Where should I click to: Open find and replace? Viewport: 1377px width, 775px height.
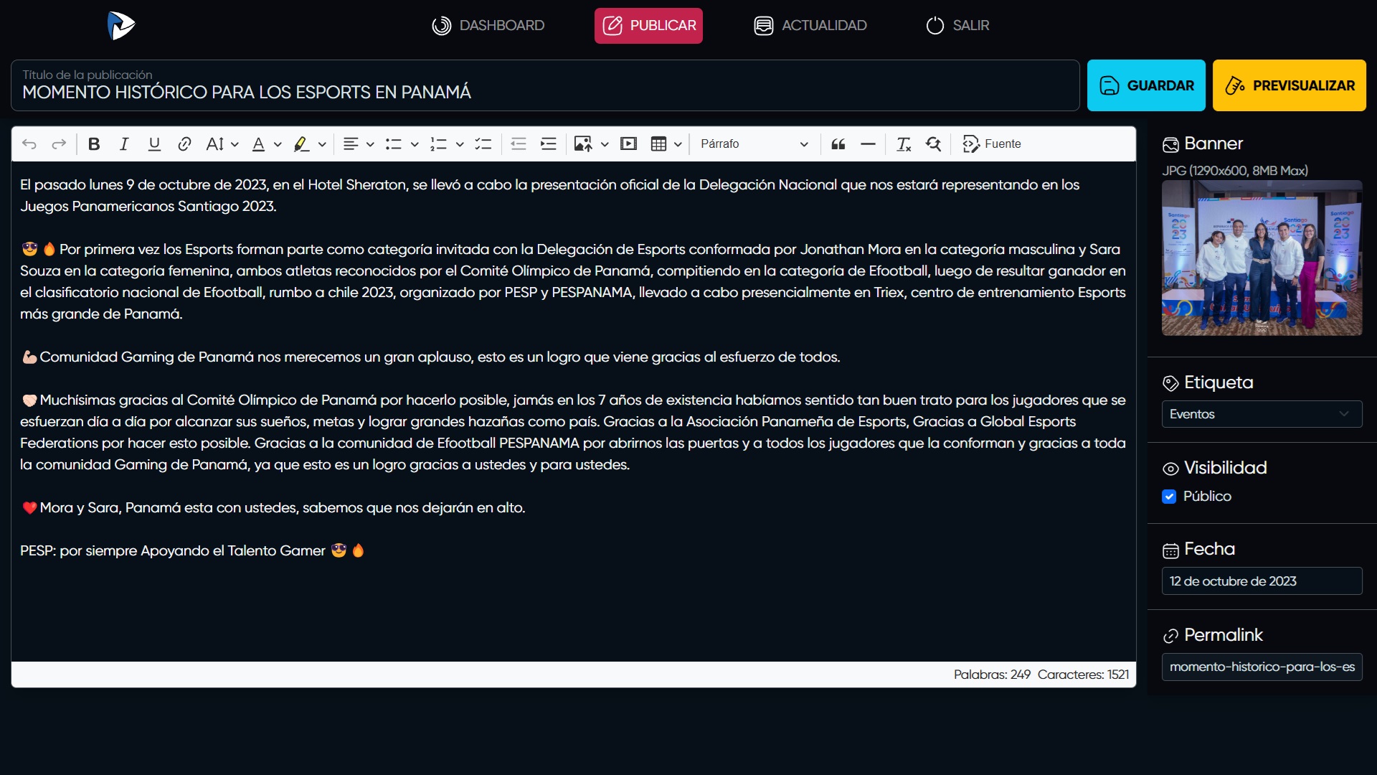[934, 144]
